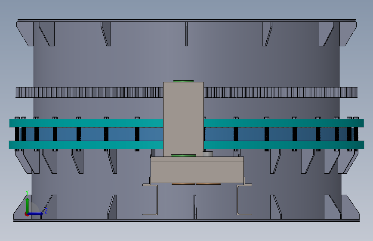Select the ring gear teeth left of the motor
373x241 pixels.
89,92
